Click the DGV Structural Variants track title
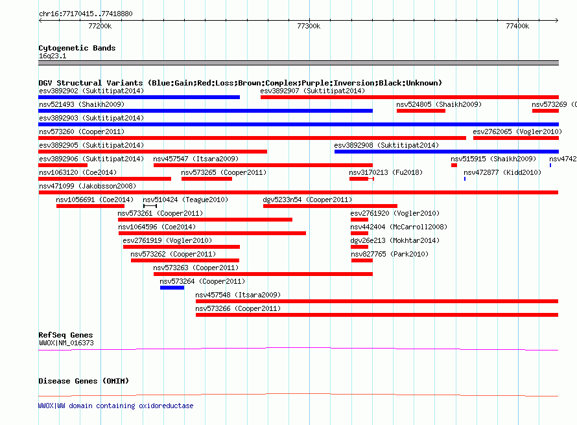The width and height of the screenshot is (577, 425). (x=241, y=83)
